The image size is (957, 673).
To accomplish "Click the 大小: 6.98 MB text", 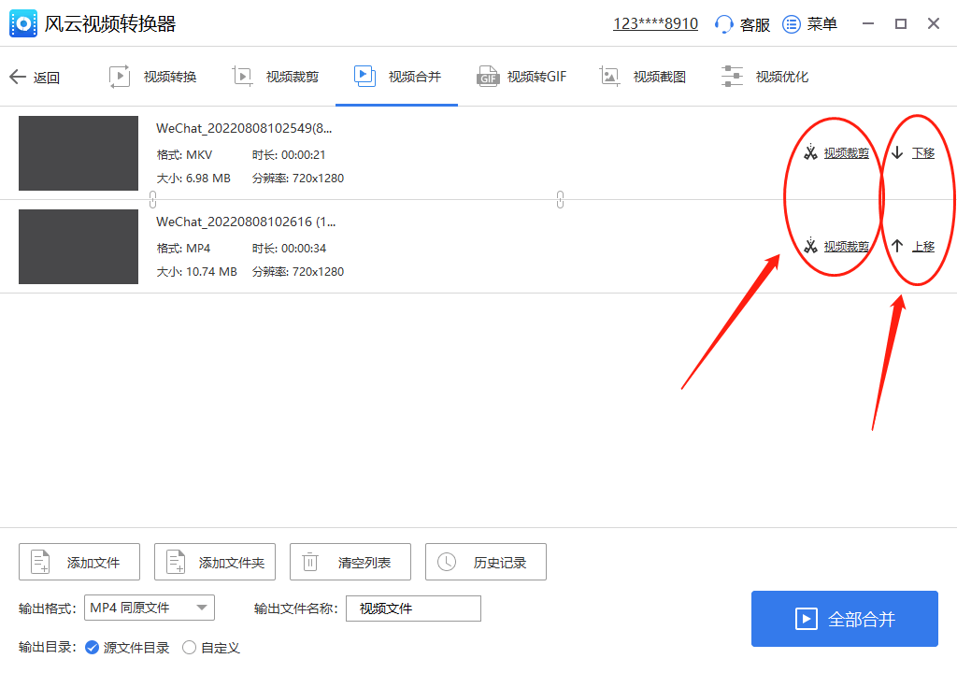I will click(193, 179).
